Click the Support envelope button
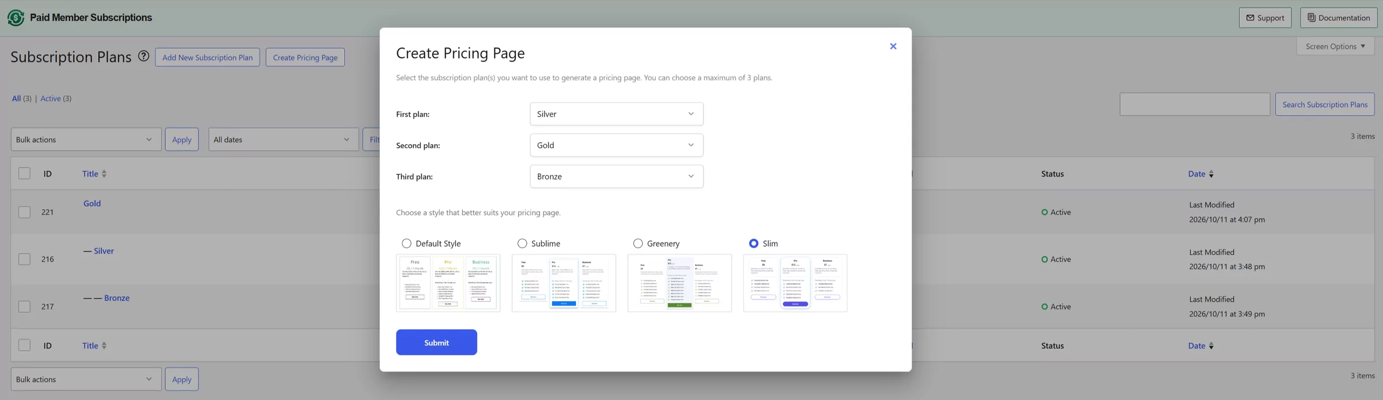The image size is (1383, 400). [1265, 18]
